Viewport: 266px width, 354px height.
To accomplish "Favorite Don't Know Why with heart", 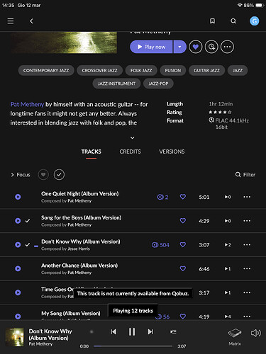I will pyautogui.click(x=183, y=245).
